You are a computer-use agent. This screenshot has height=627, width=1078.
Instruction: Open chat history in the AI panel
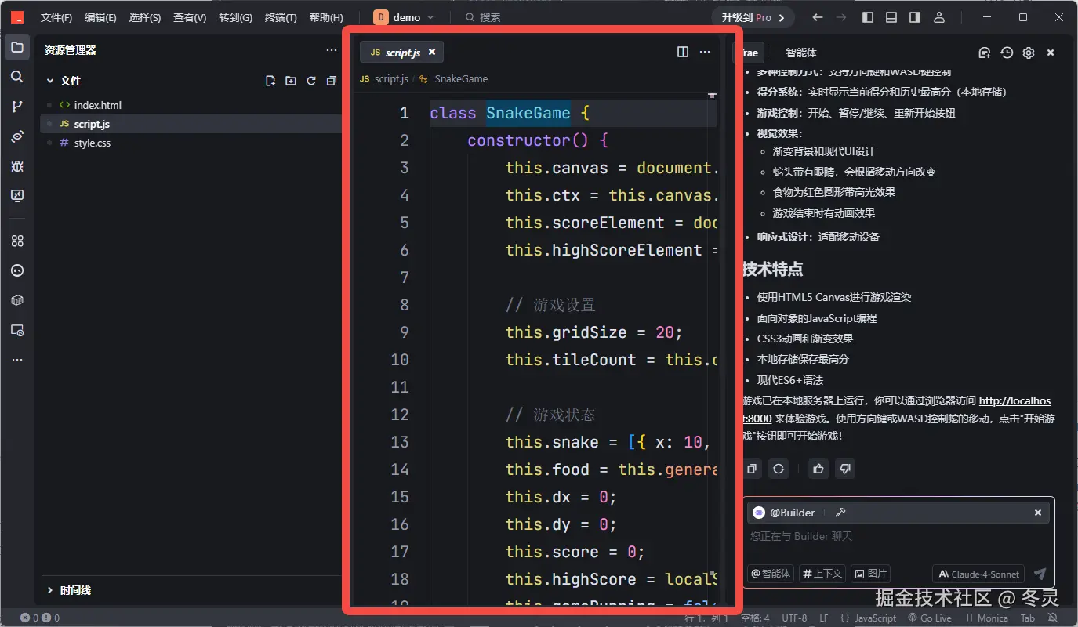pyautogui.click(x=1007, y=53)
